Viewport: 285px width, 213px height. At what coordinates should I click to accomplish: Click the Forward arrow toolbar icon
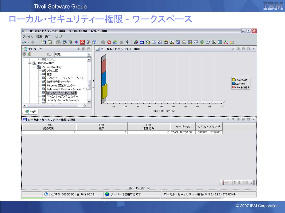point(33,42)
